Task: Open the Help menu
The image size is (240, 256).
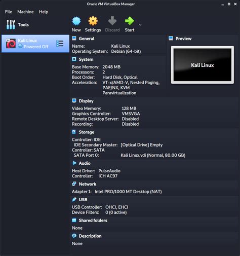Action: (44, 12)
